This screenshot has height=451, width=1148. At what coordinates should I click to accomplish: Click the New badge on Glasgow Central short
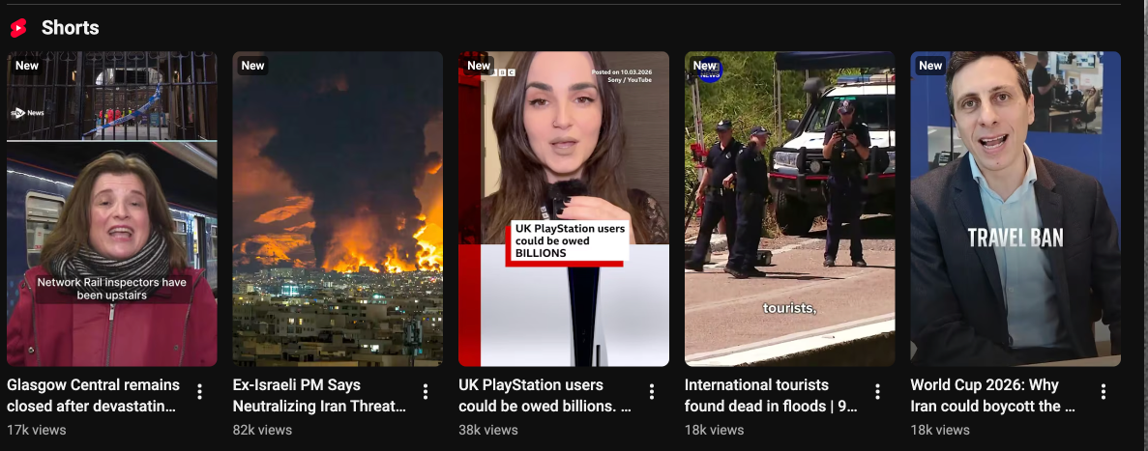(27, 65)
